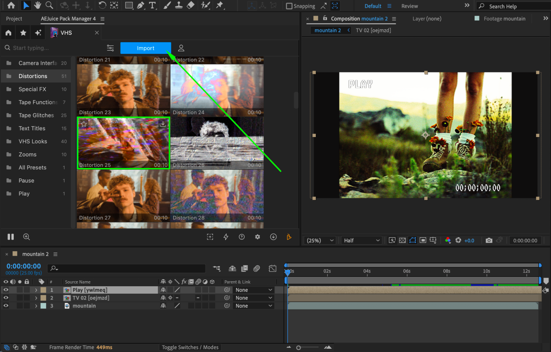Hide the mountain layer
The height and width of the screenshot is (352, 551).
[6, 306]
